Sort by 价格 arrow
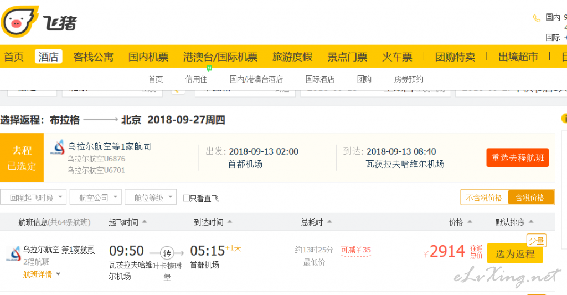Viewport: 567px width, 295px height. tap(470, 221)
